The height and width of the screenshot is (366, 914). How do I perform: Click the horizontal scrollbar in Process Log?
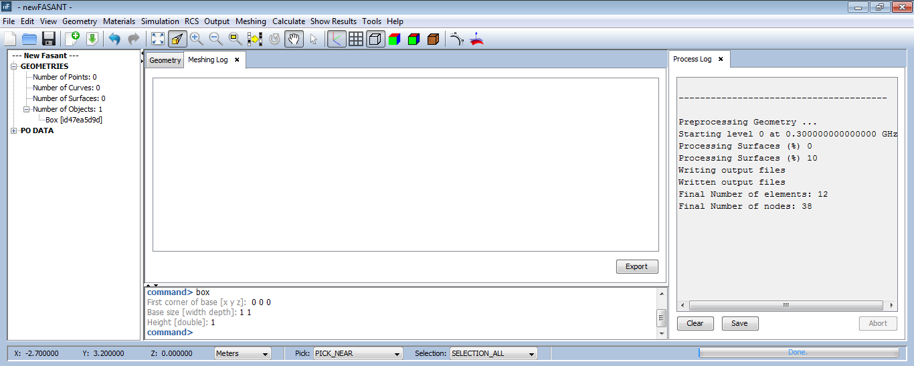786,305
